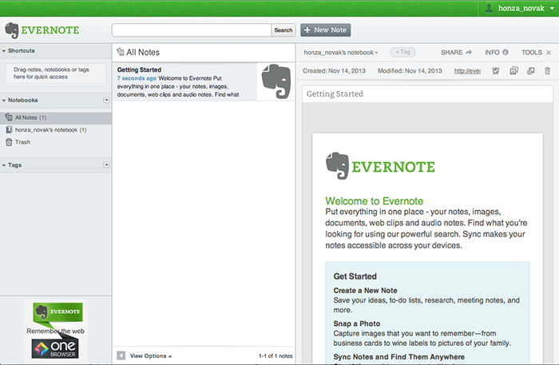Click the Create a New Note heading text
This screenshot has height=365, width=559.
click(365, 291)
